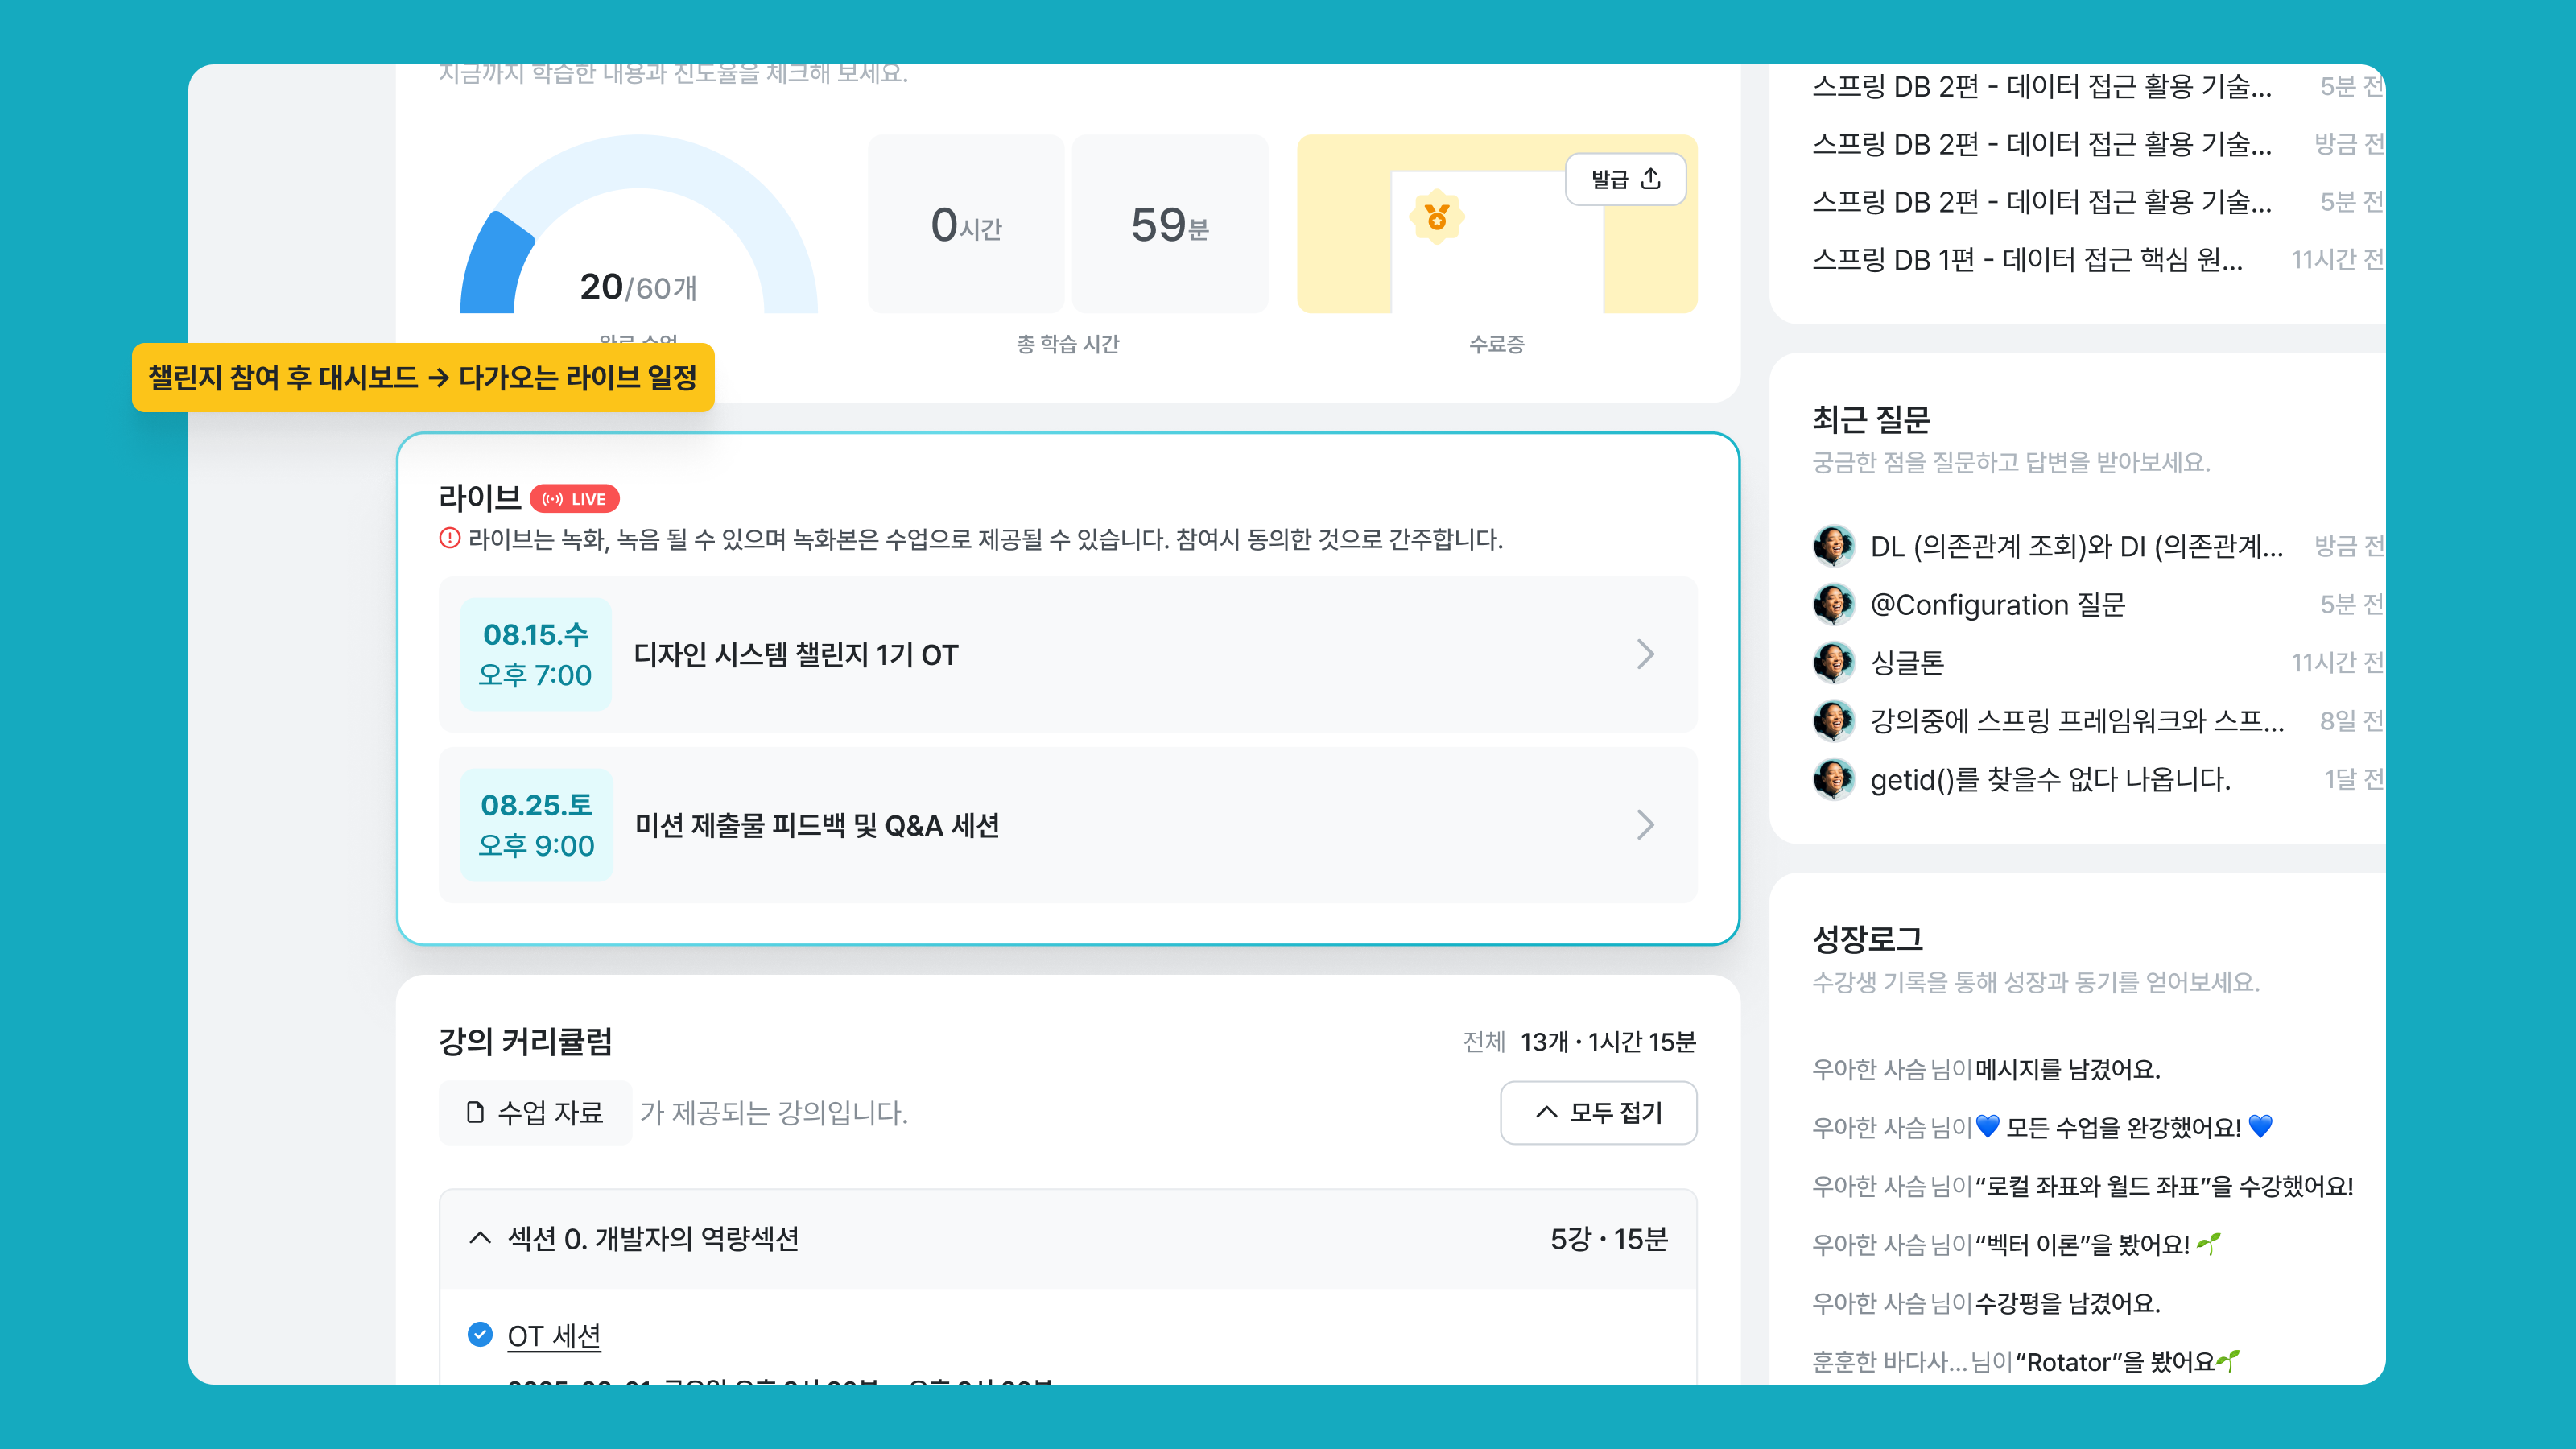Click the 59분 study time card

pyautogui.click(x=1170, y=224)
